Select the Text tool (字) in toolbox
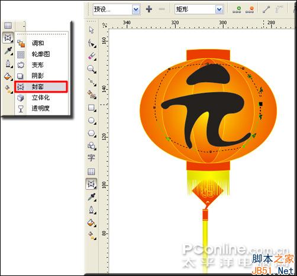297x276 pixels. click(x=91, y=158)
